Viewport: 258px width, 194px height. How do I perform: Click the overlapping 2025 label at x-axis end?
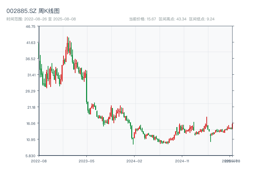click(x=230, y=161)
